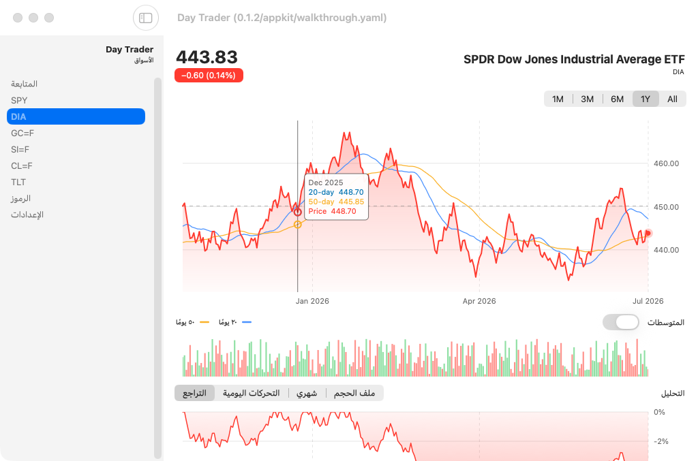Click the Jan 2026 axis label
698x461 pixels.
312,301
